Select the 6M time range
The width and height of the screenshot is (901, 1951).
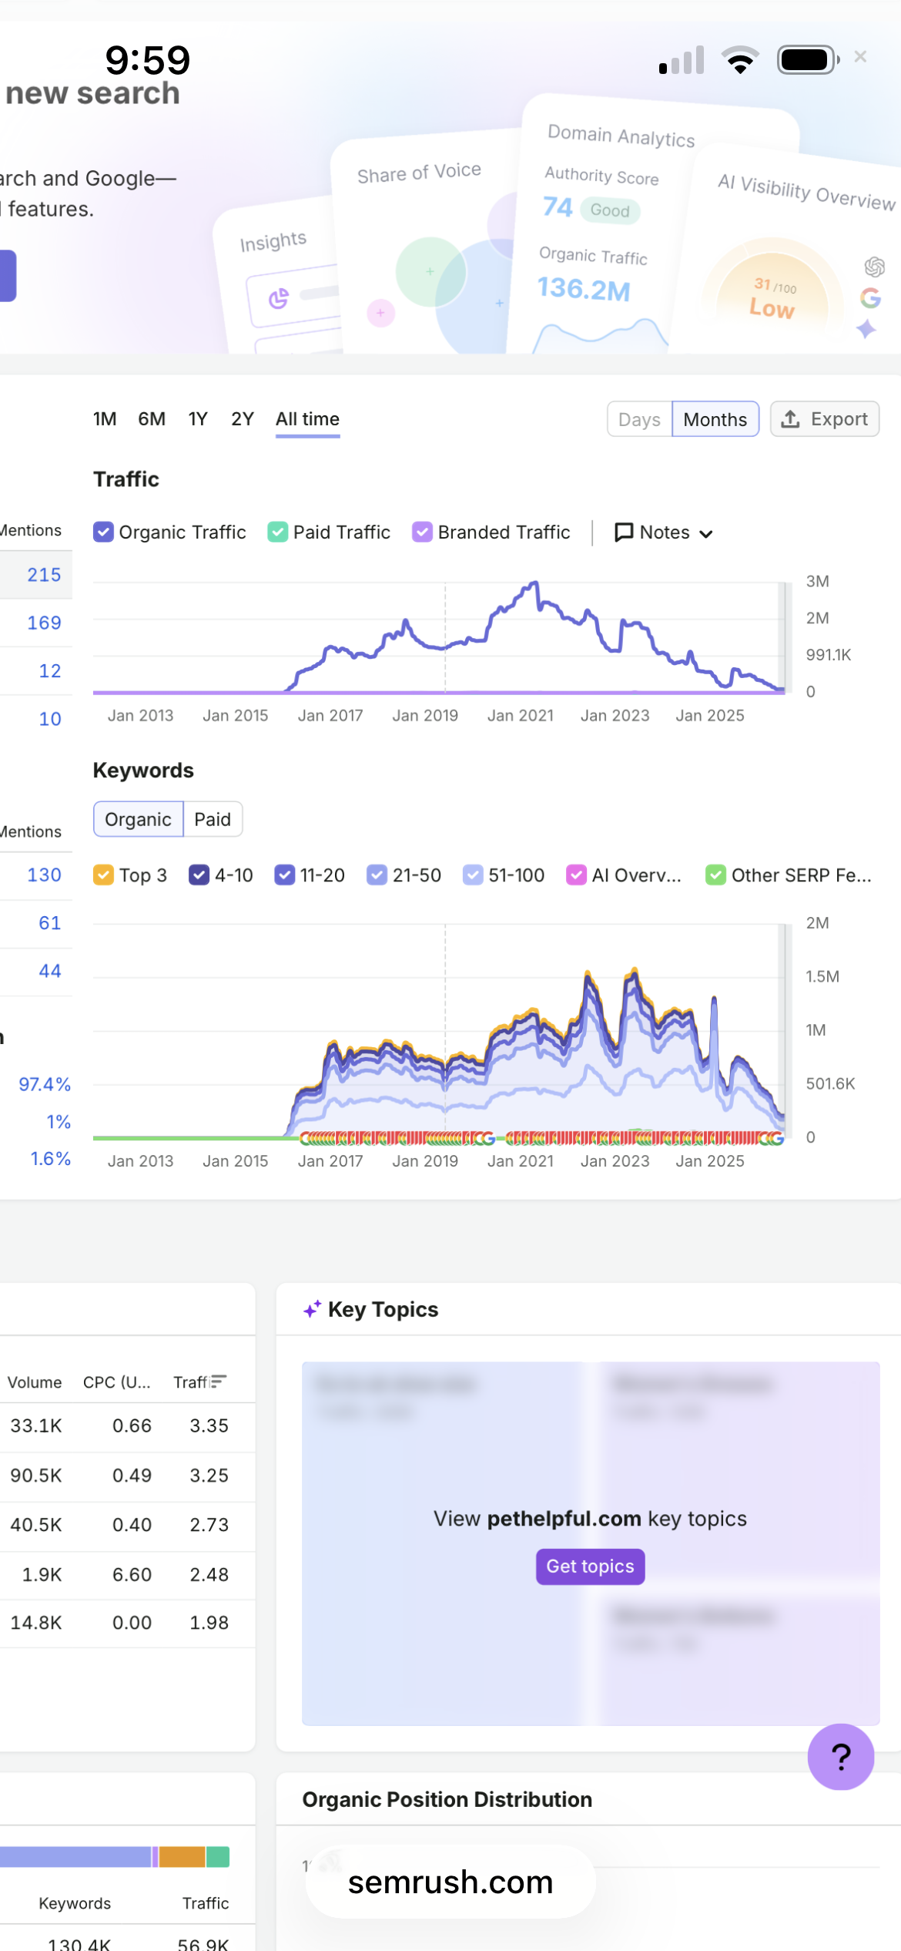click(x=152, y=419)
